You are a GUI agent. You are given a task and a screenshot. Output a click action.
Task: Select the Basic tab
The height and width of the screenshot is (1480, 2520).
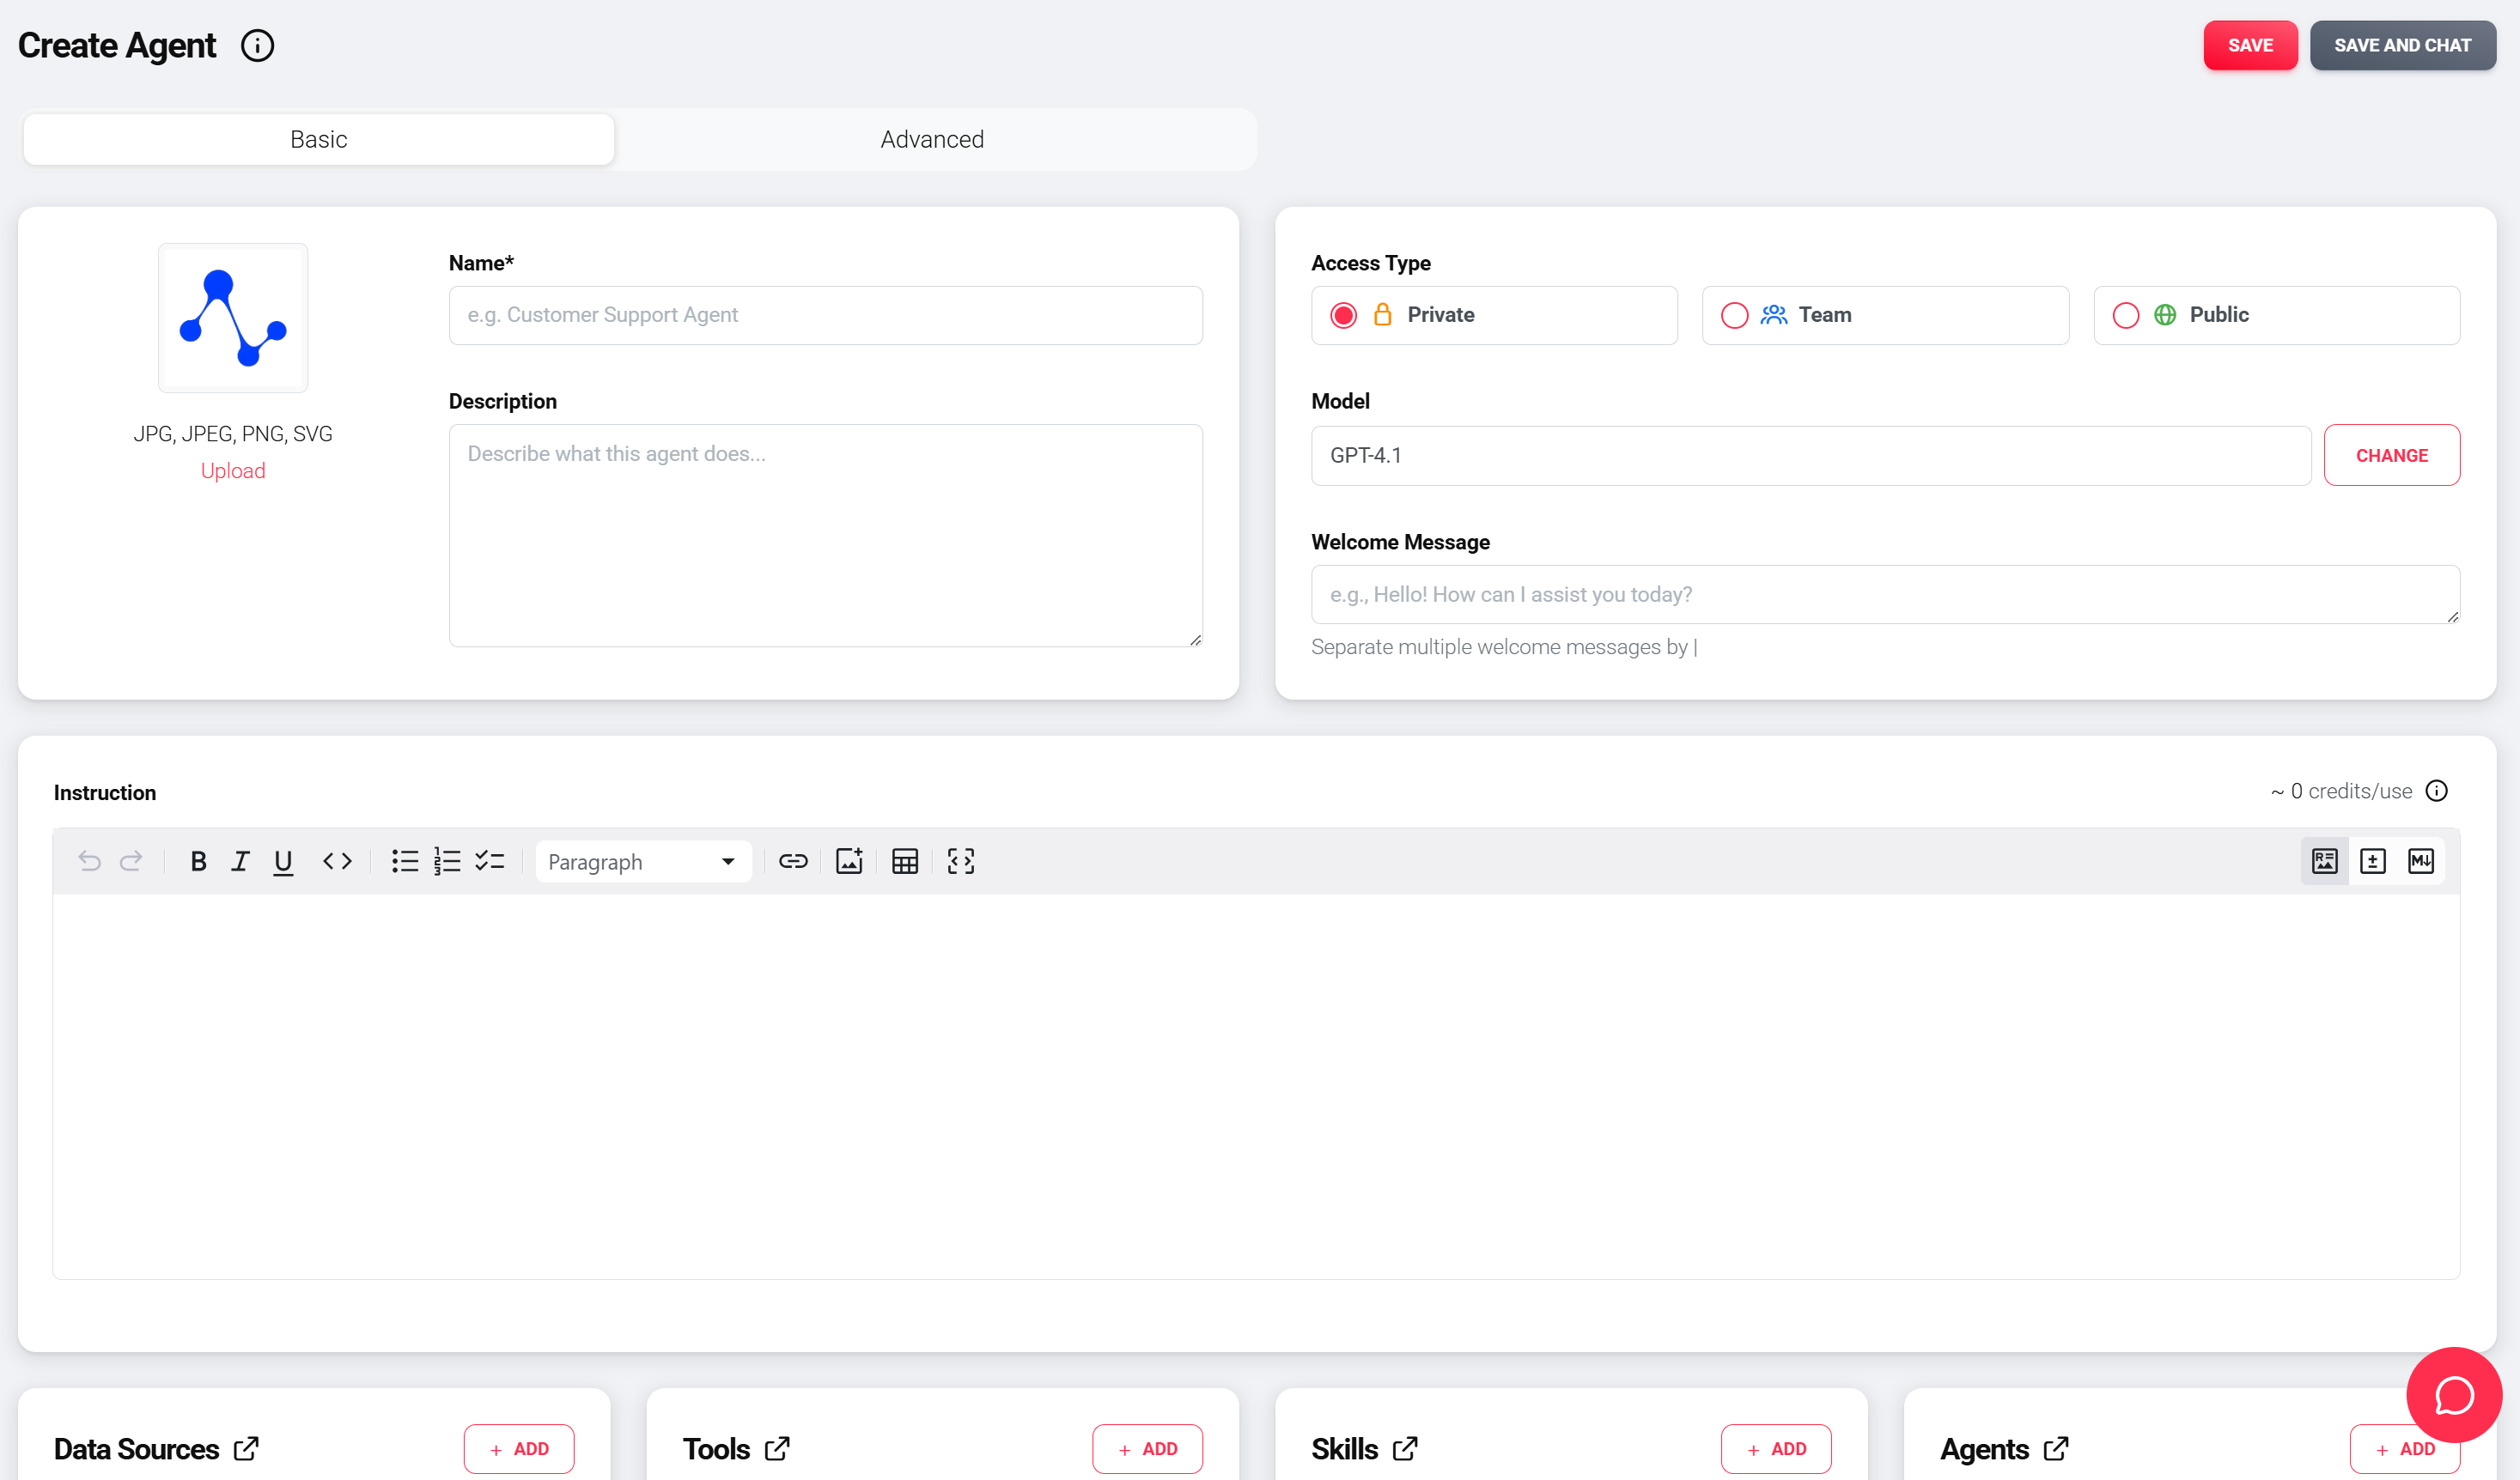319,140
